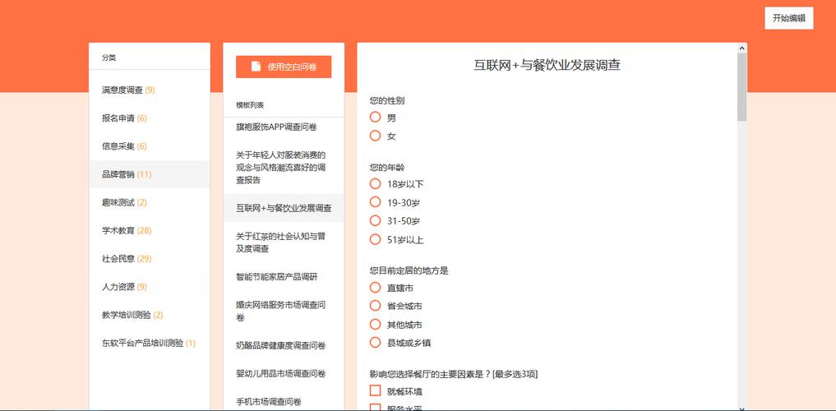Click the 分类 header
Viewport: 836px width, 411px height.
109,58
